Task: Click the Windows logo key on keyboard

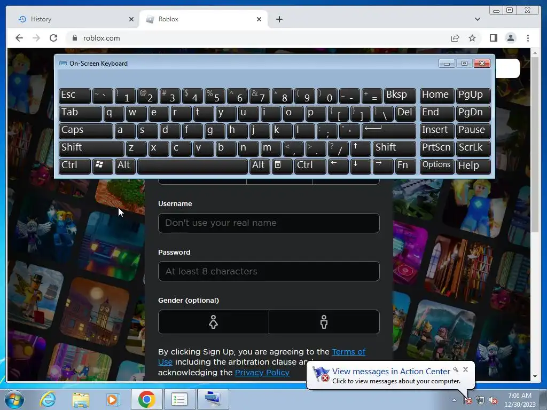Action: [103, 165]
